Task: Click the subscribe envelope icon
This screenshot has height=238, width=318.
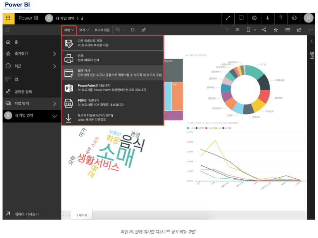Action: click(288, 30)
